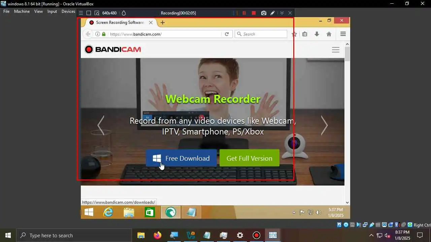
Task: Open the 640x480 size selector
Action: click(x=109, y=13)
